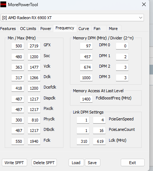The image size is (153, 171).
Task: Click the Soc minimum field 480
Action: 18,57
